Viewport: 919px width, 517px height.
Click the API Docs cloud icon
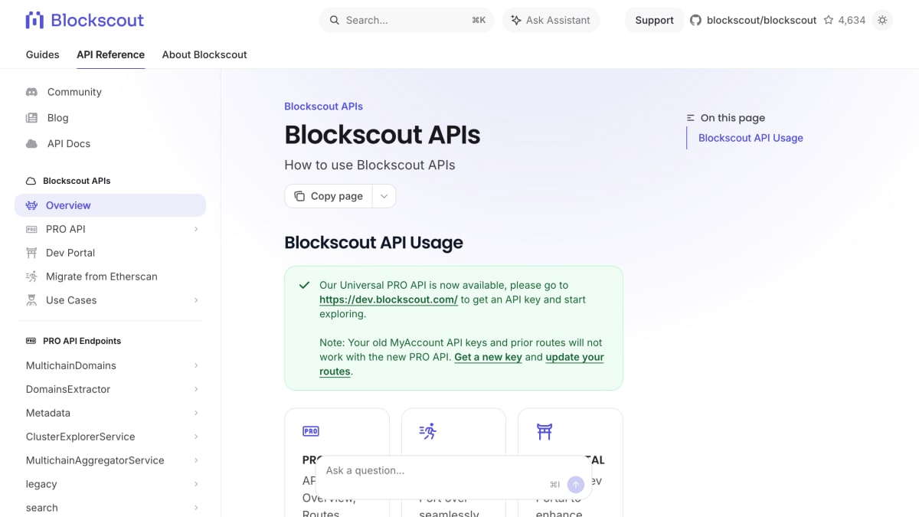31,144
